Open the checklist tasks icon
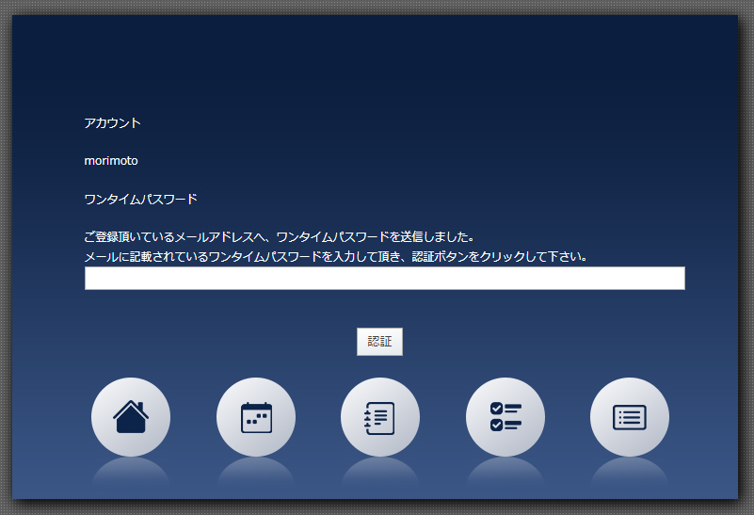 tap(505, 417)
